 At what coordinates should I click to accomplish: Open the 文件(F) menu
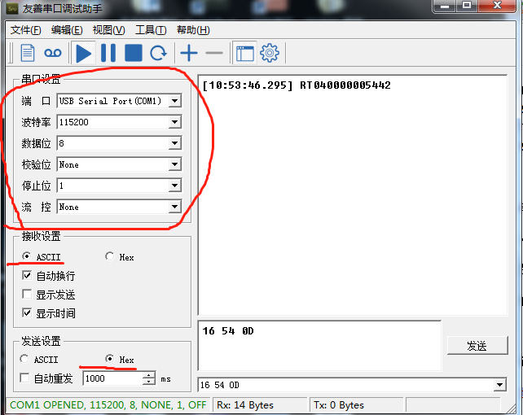pos(25,30)
